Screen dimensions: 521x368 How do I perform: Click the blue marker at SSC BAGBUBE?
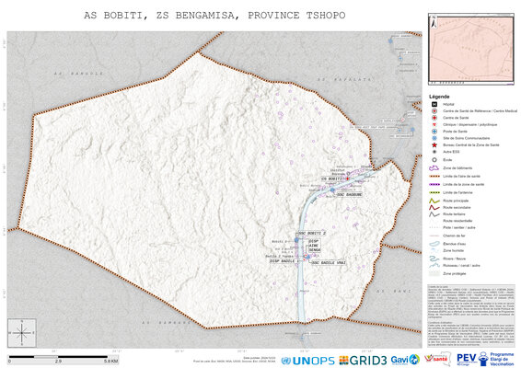[332, 190]
